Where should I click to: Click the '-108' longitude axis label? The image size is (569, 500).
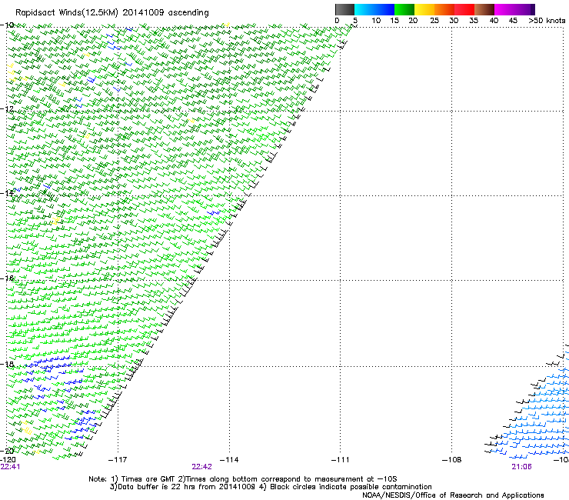tap(452, 460)
